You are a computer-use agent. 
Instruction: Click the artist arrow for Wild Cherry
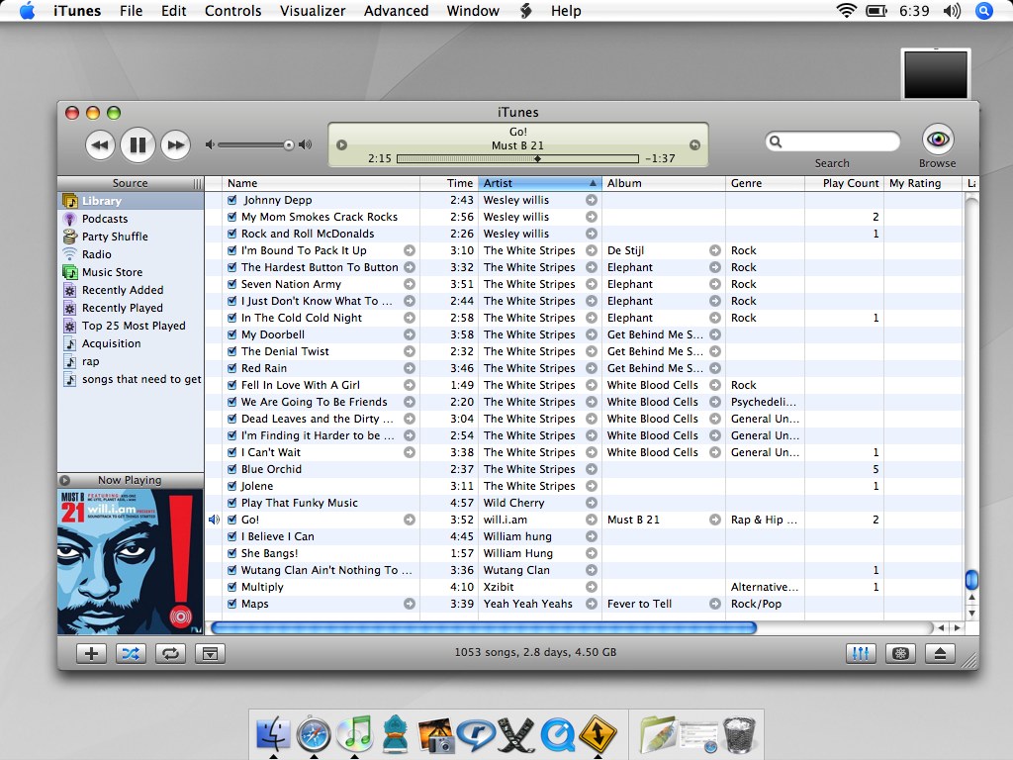(x=592, y=503)
